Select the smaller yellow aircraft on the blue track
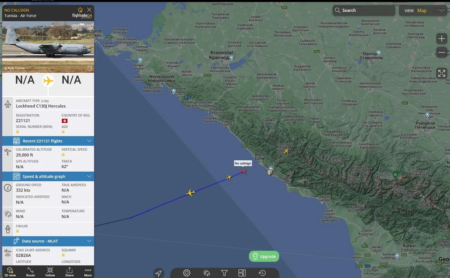Image resolution: width=450 pixels, height=278 pixels. [229, 177]
